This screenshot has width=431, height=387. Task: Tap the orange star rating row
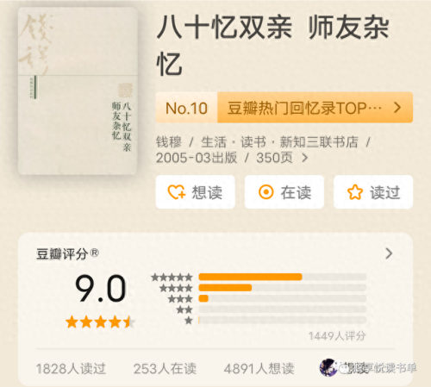point(100,321)
